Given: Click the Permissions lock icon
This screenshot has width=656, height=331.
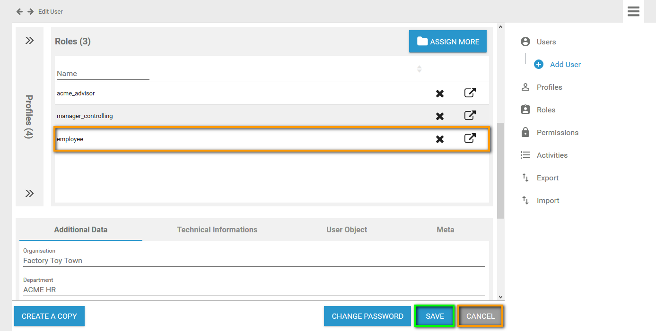Looking at the screenshot, I should click(525, 132).
